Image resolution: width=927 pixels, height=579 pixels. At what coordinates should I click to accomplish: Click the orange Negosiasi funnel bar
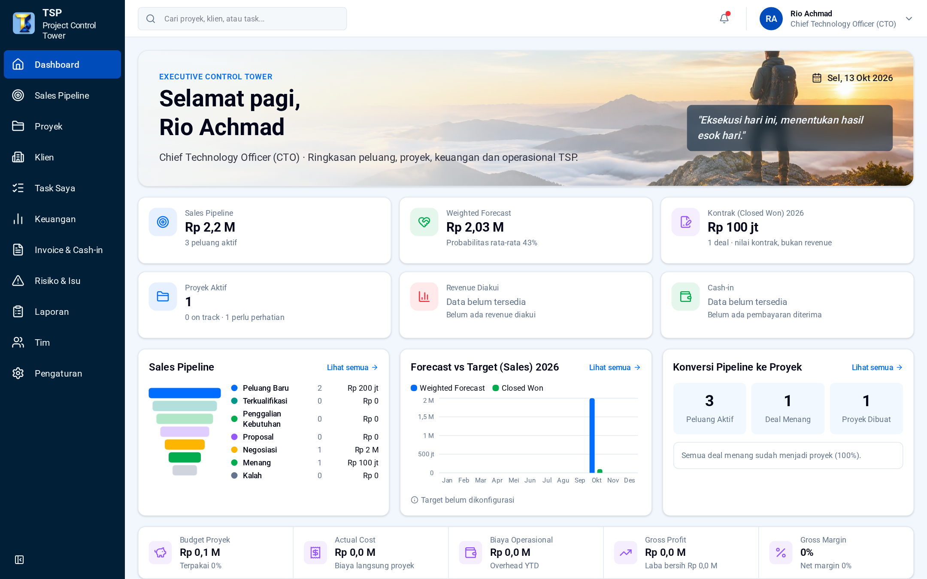click(185, 444)
